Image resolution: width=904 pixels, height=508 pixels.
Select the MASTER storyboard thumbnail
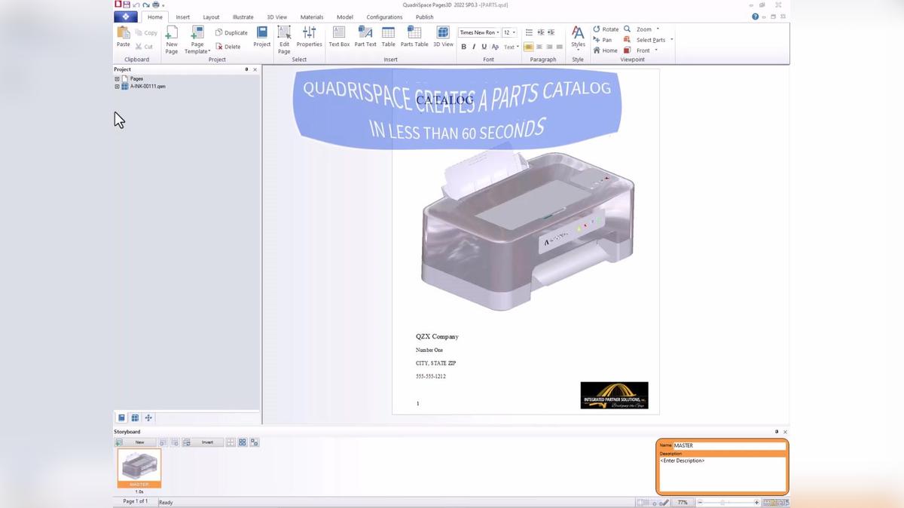coord(139,469)
